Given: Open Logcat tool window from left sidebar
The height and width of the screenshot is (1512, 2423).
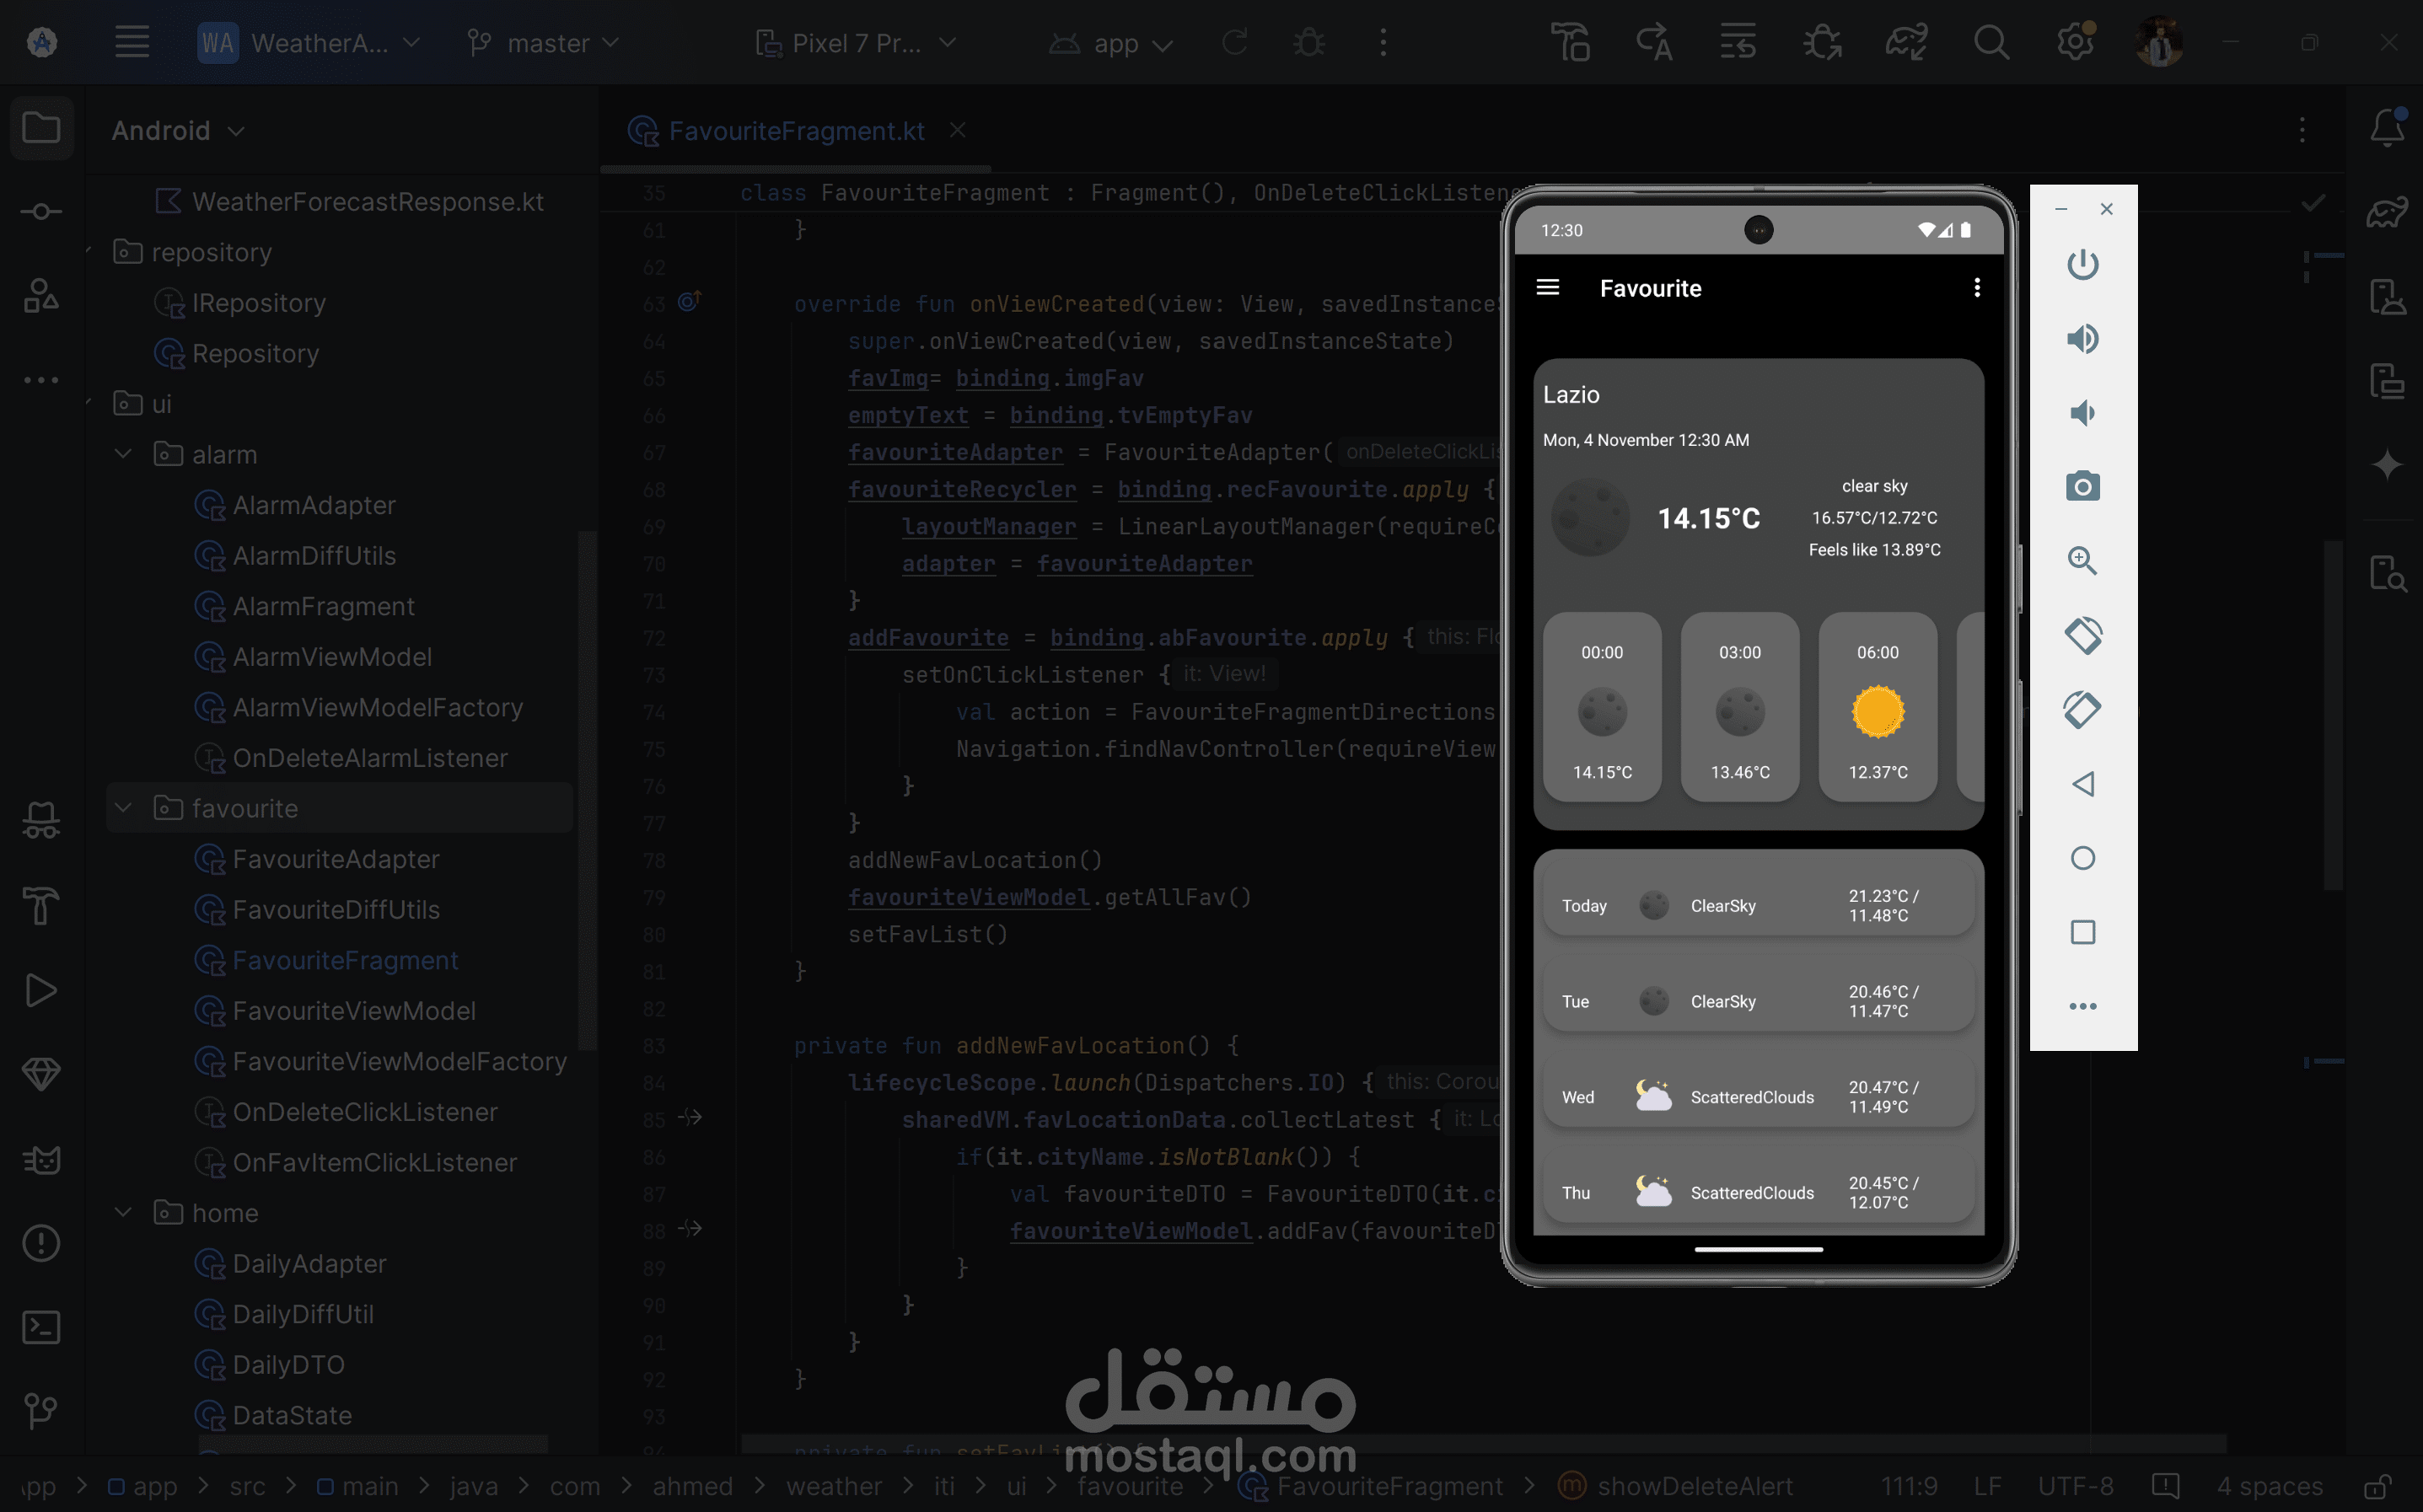Looking at the screenshot, I should 41,1159.
